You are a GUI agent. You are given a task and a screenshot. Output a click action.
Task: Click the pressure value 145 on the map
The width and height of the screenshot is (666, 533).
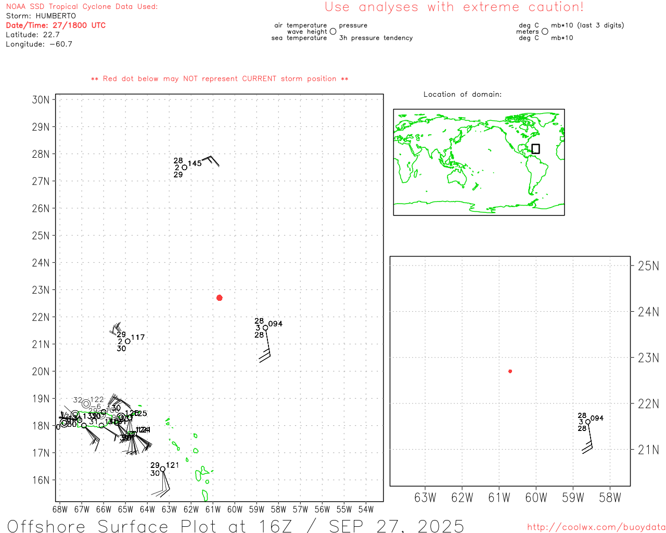click(x=195, y=163)
